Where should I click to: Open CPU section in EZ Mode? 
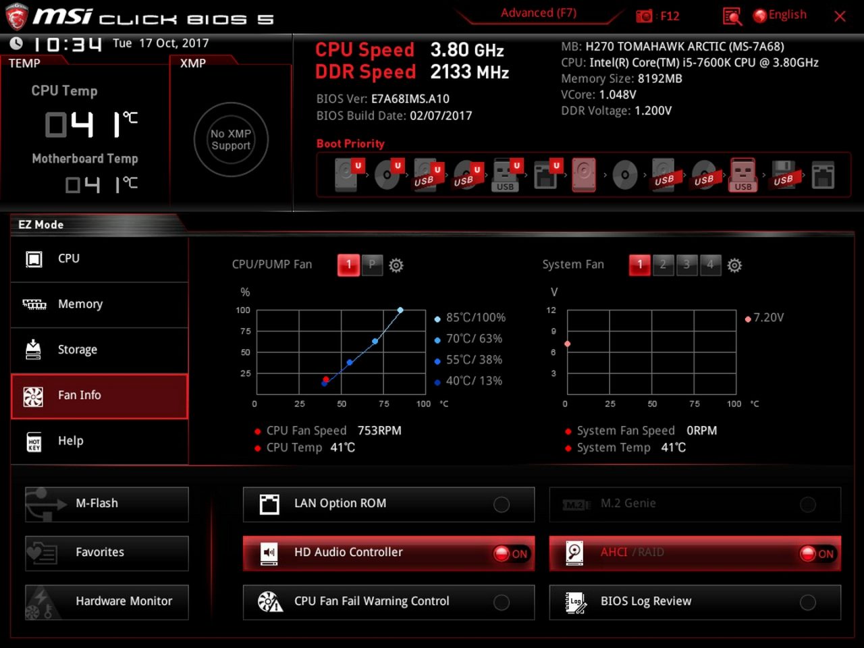[x=99, y=259]
